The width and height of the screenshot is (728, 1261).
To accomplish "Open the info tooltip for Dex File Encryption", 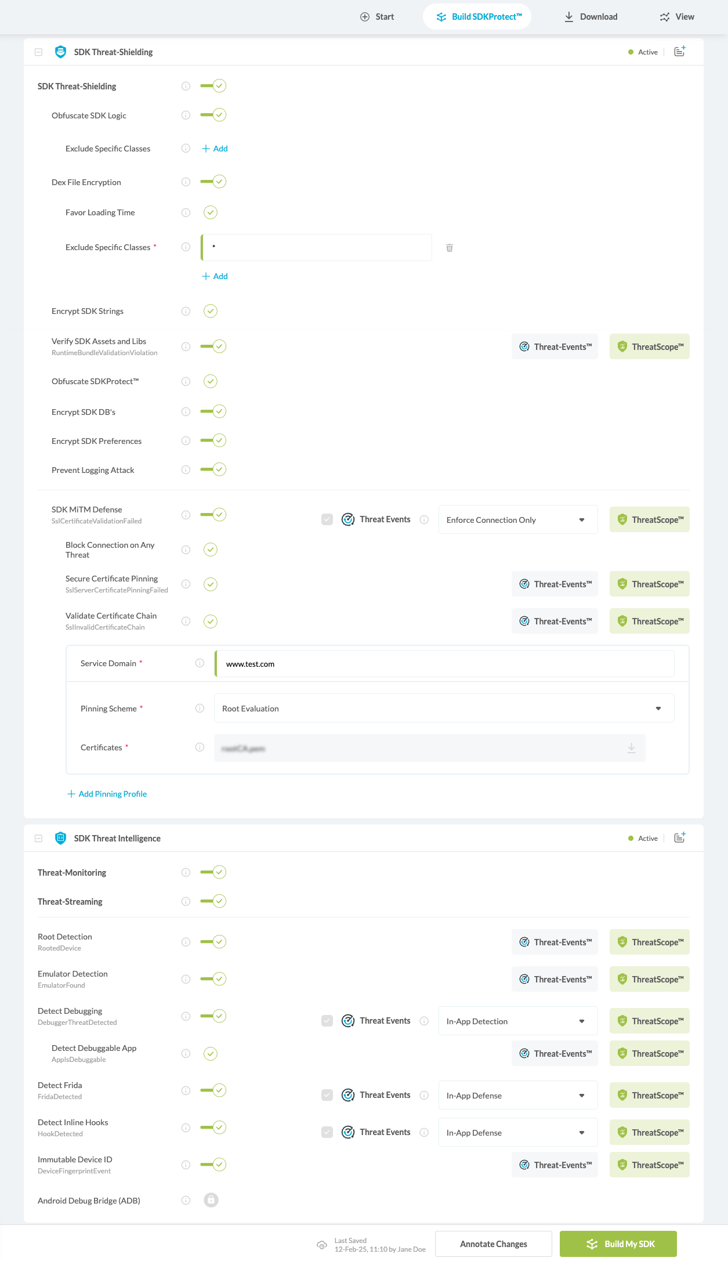I will (186, 182).
